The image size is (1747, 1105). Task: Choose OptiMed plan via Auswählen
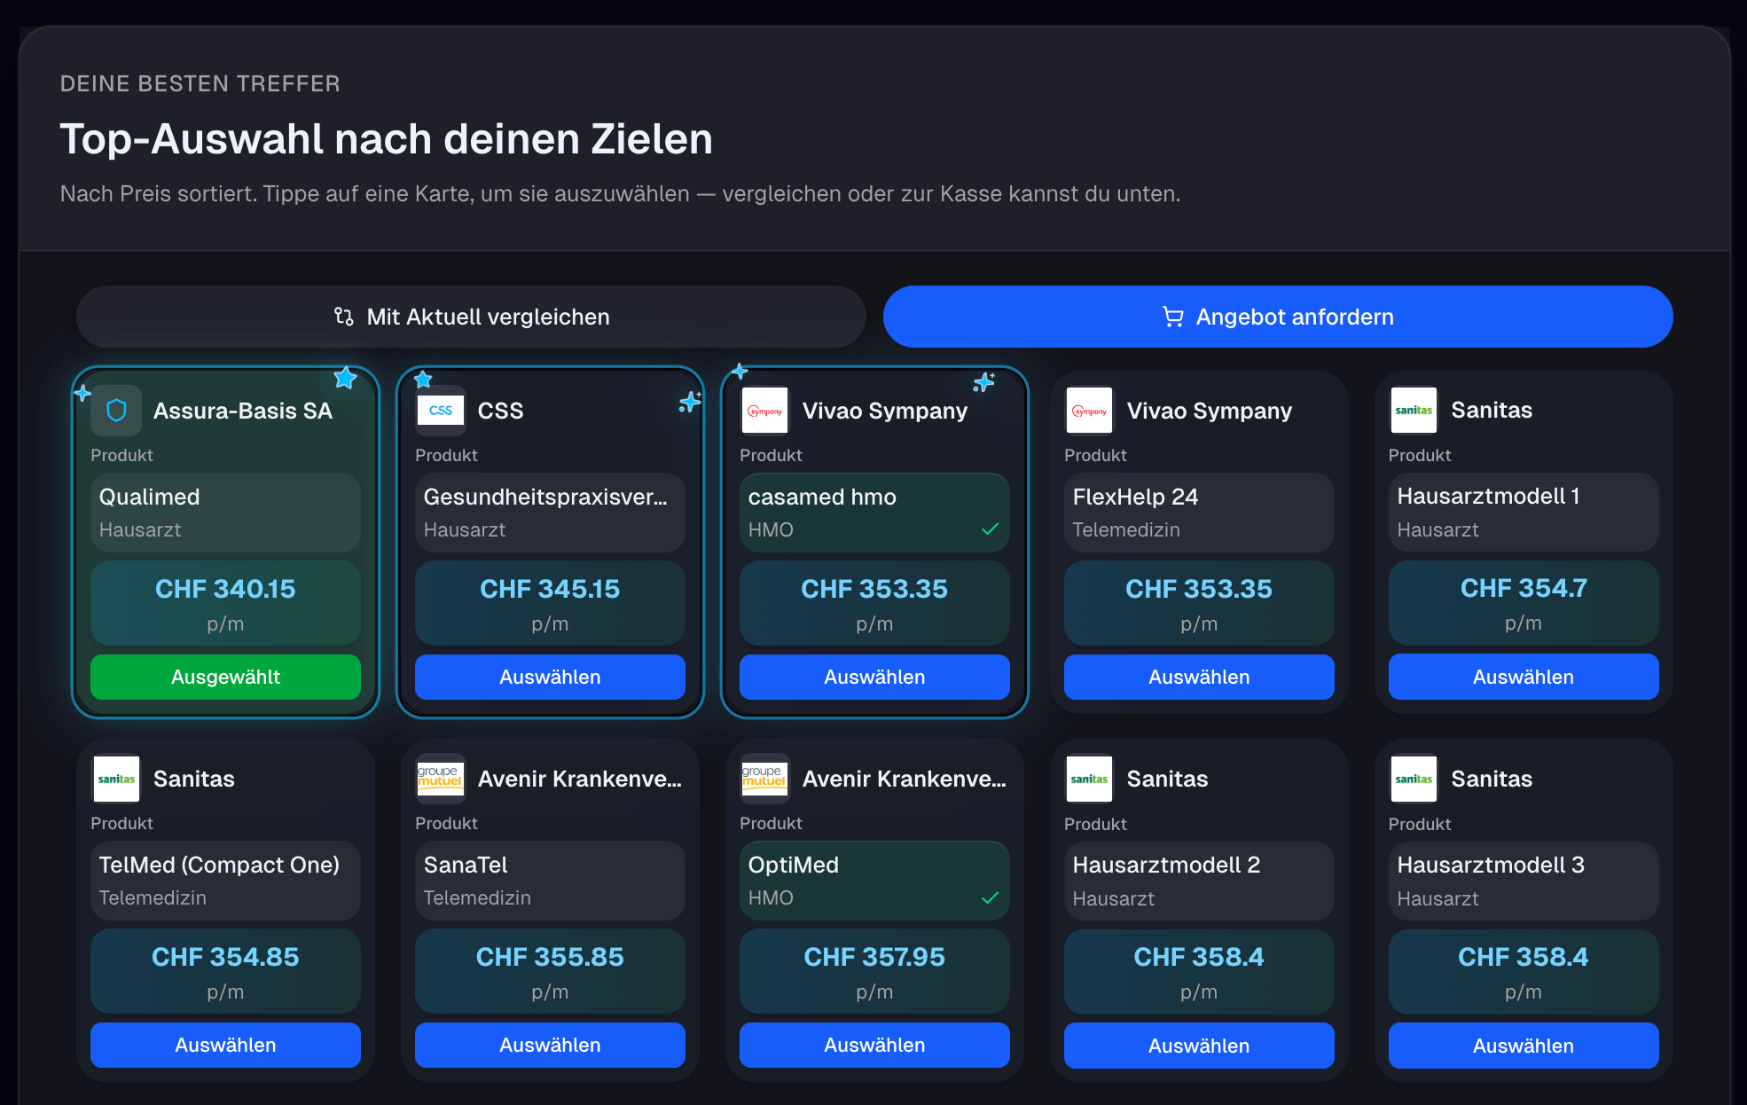tap(874, 1045)
